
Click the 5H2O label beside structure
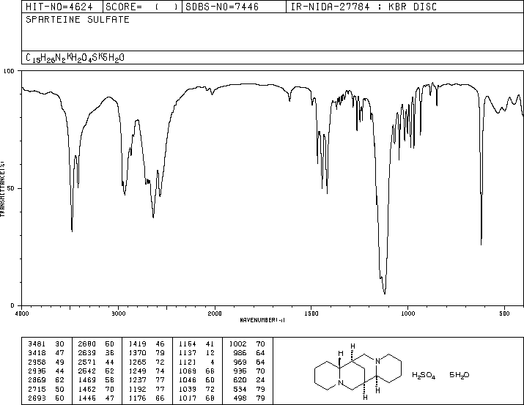tap(460, 375)
